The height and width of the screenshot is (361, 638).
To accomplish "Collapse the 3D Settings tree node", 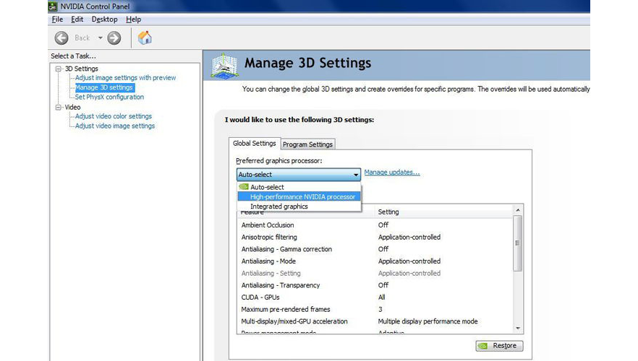I will [59, 69].
